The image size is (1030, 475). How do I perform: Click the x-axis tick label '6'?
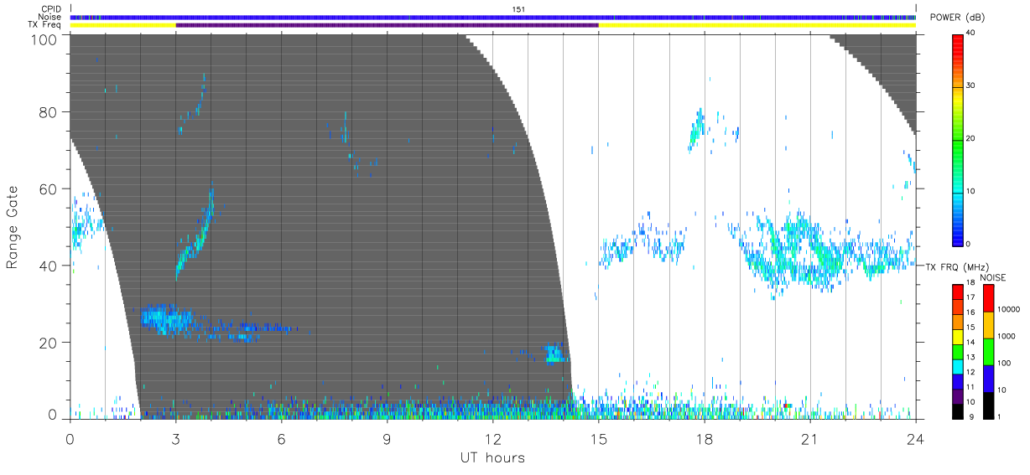pos(281,438)
